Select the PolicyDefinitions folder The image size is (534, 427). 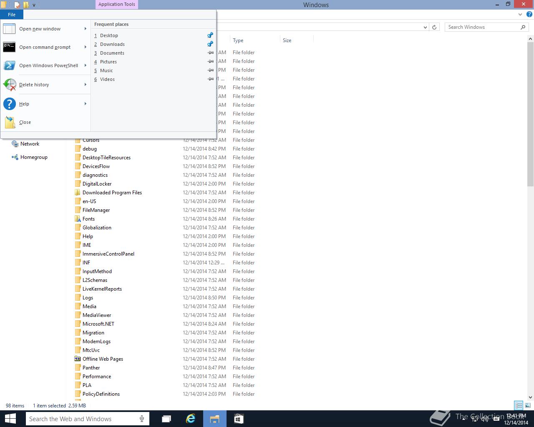[x=101, y=394]
